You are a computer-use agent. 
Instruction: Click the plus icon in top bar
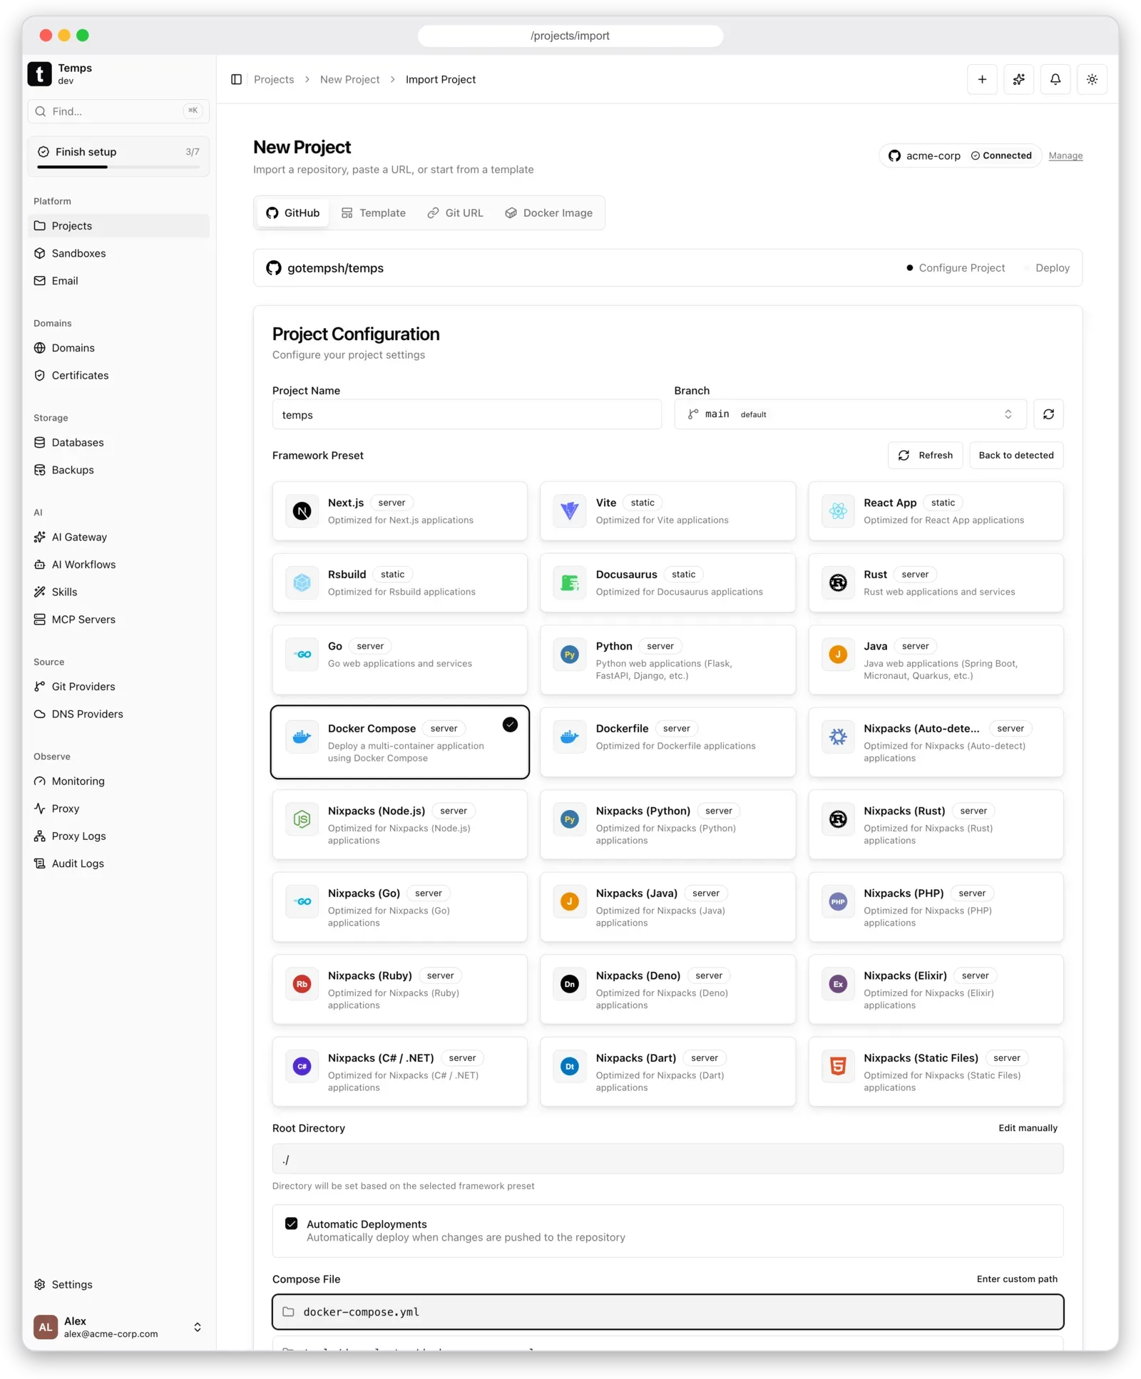coord(982,79)
